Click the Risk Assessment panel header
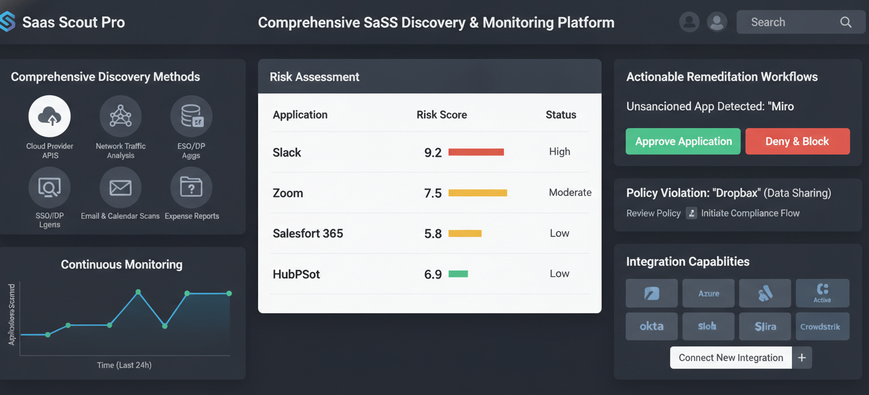 coord(429,76)
